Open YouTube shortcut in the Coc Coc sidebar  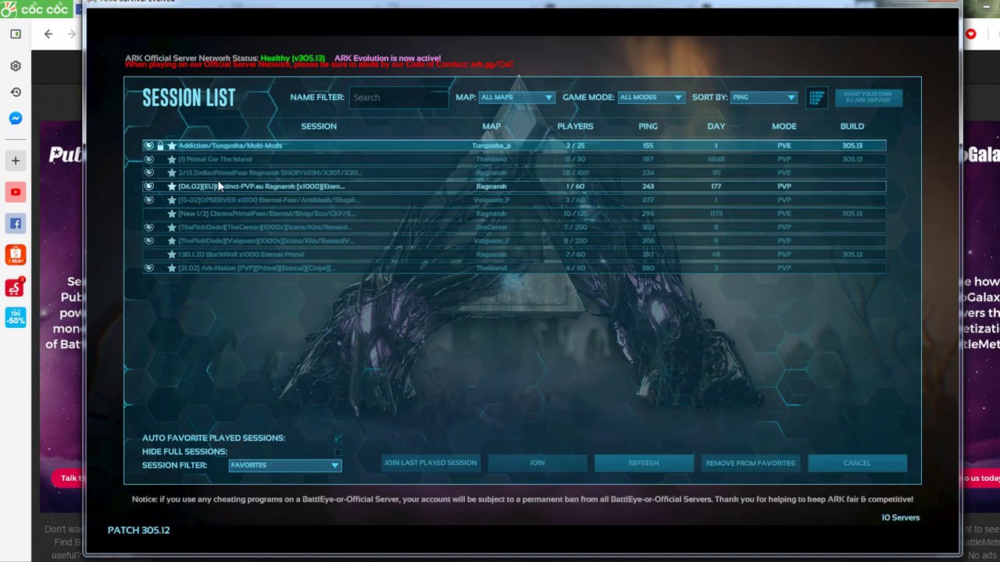(x=16, y=192)
